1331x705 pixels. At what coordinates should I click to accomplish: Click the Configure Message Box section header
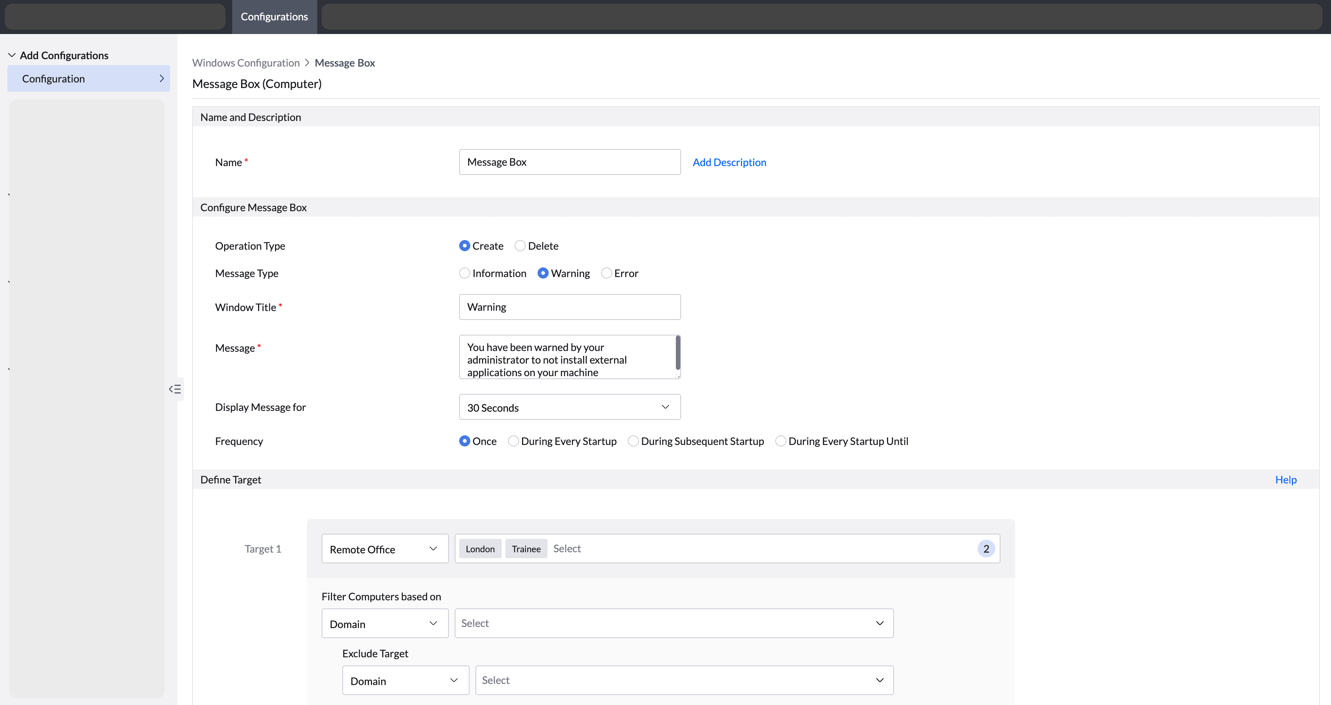pyautogui.click(x=253, y=207)
